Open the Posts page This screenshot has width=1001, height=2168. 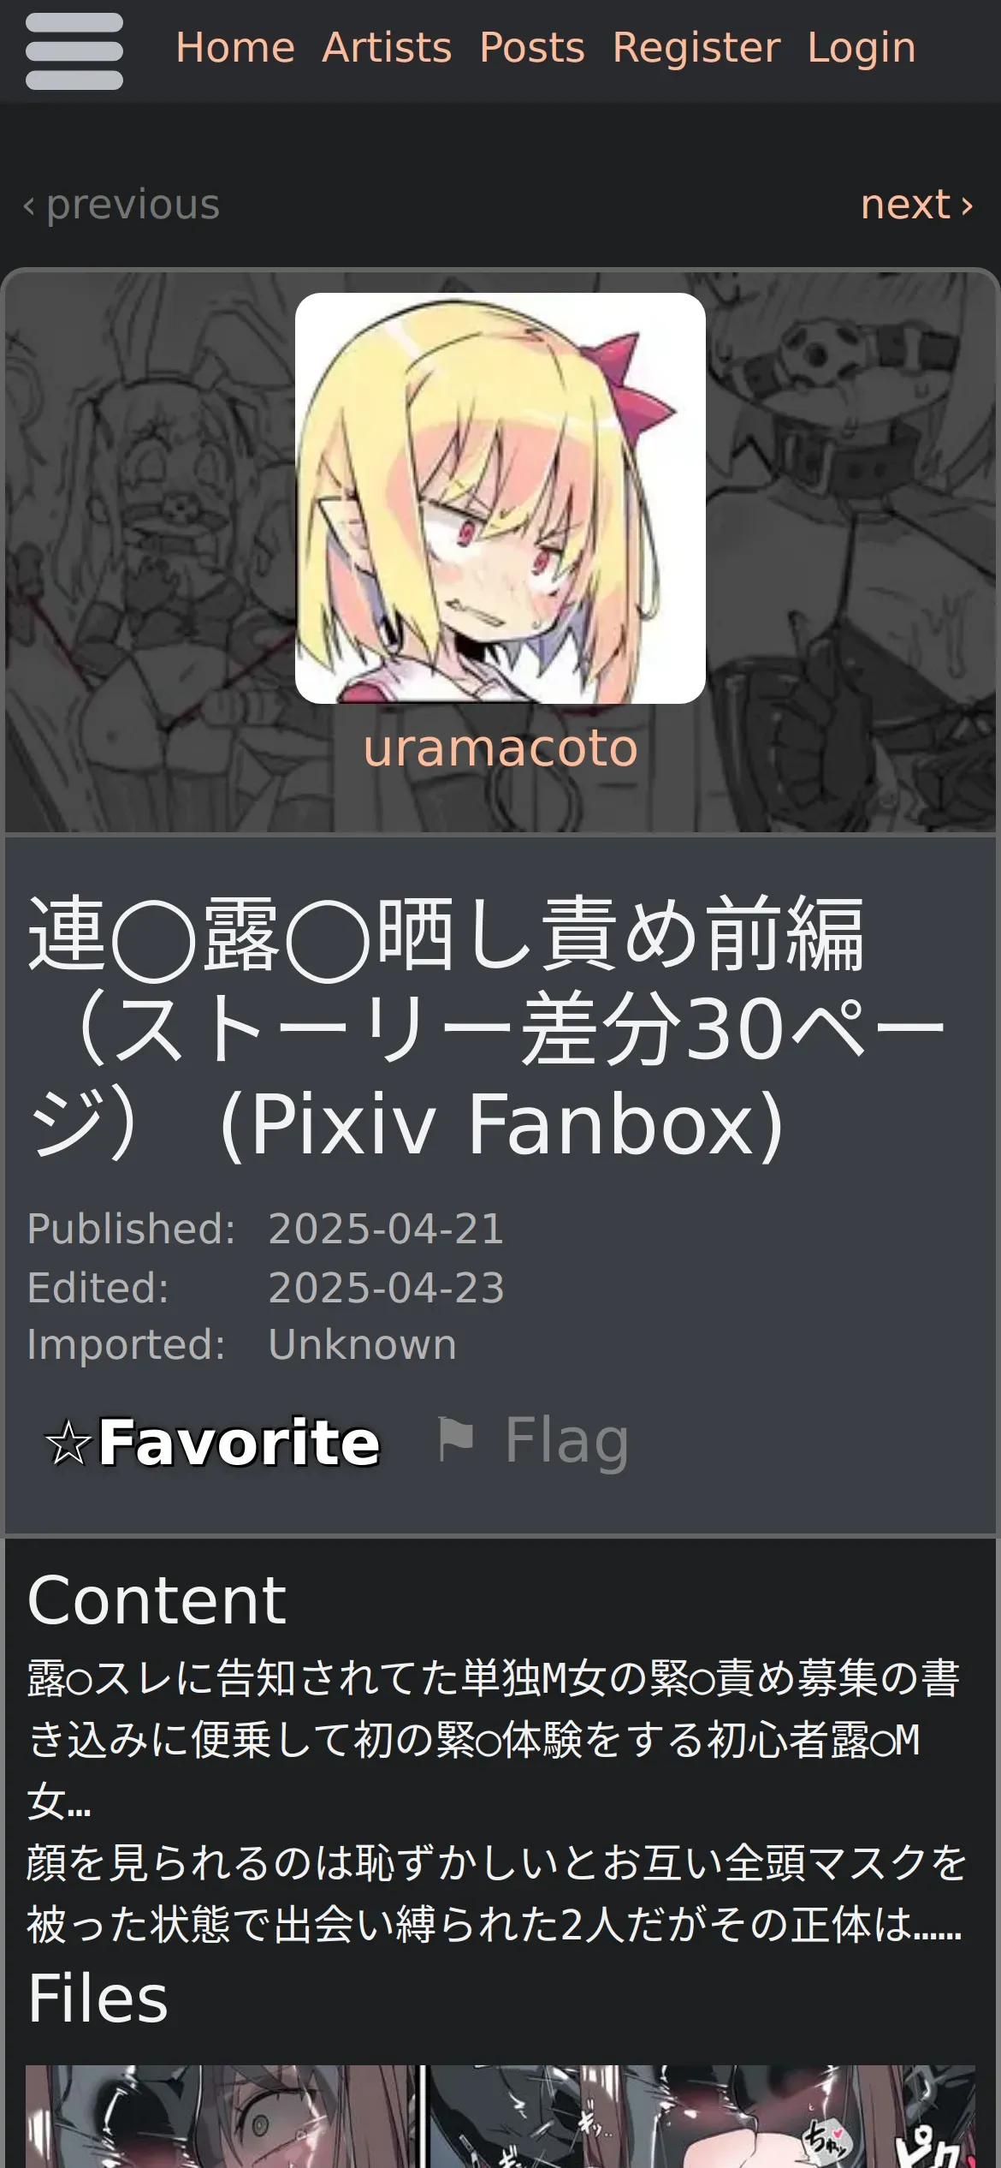click(532, 47)
